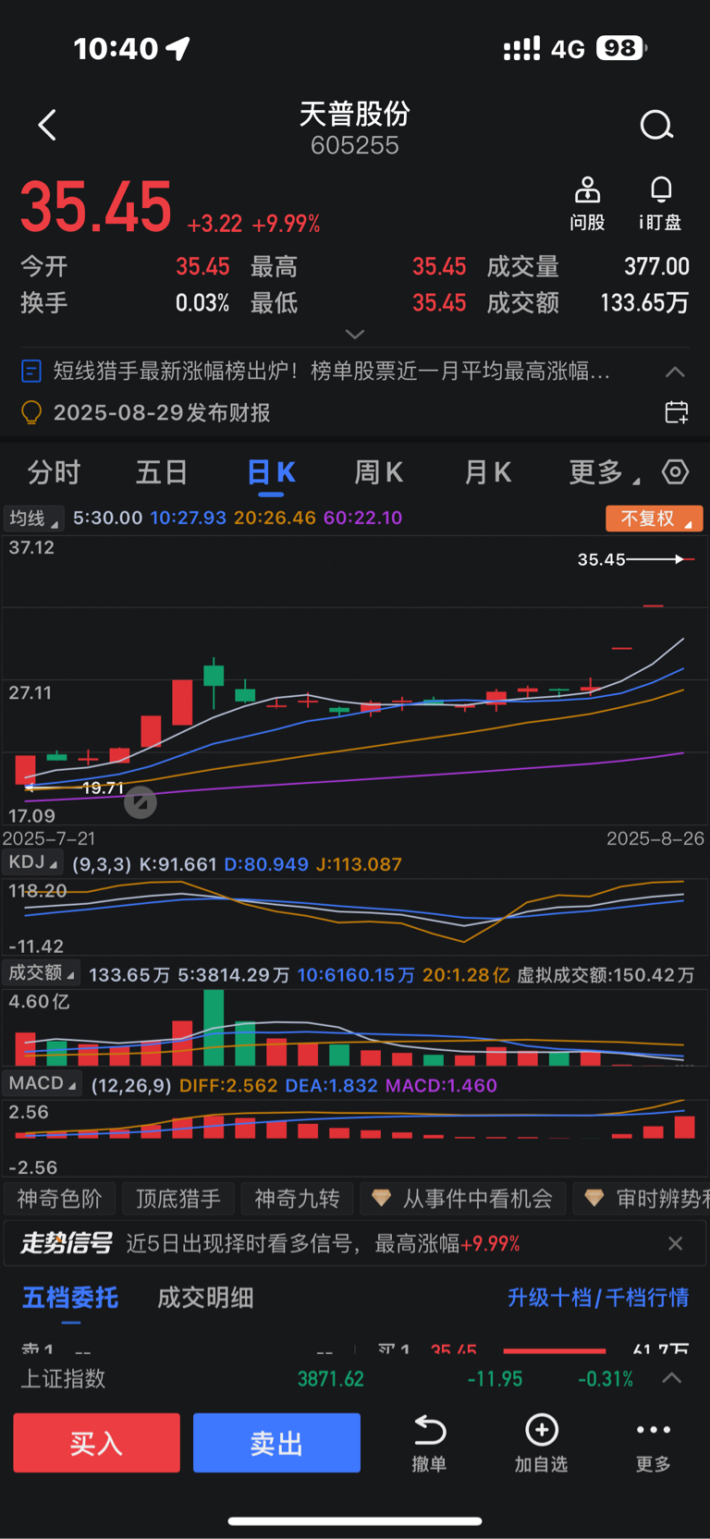Open the 成交额 indicator dropdown
The image size is (710, 1539).
[x=42, y=973]
